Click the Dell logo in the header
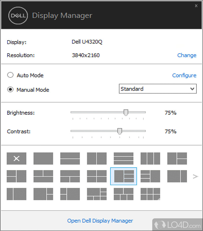The height and width of the screenshot is (231, 203). click(x=18, y=15)
